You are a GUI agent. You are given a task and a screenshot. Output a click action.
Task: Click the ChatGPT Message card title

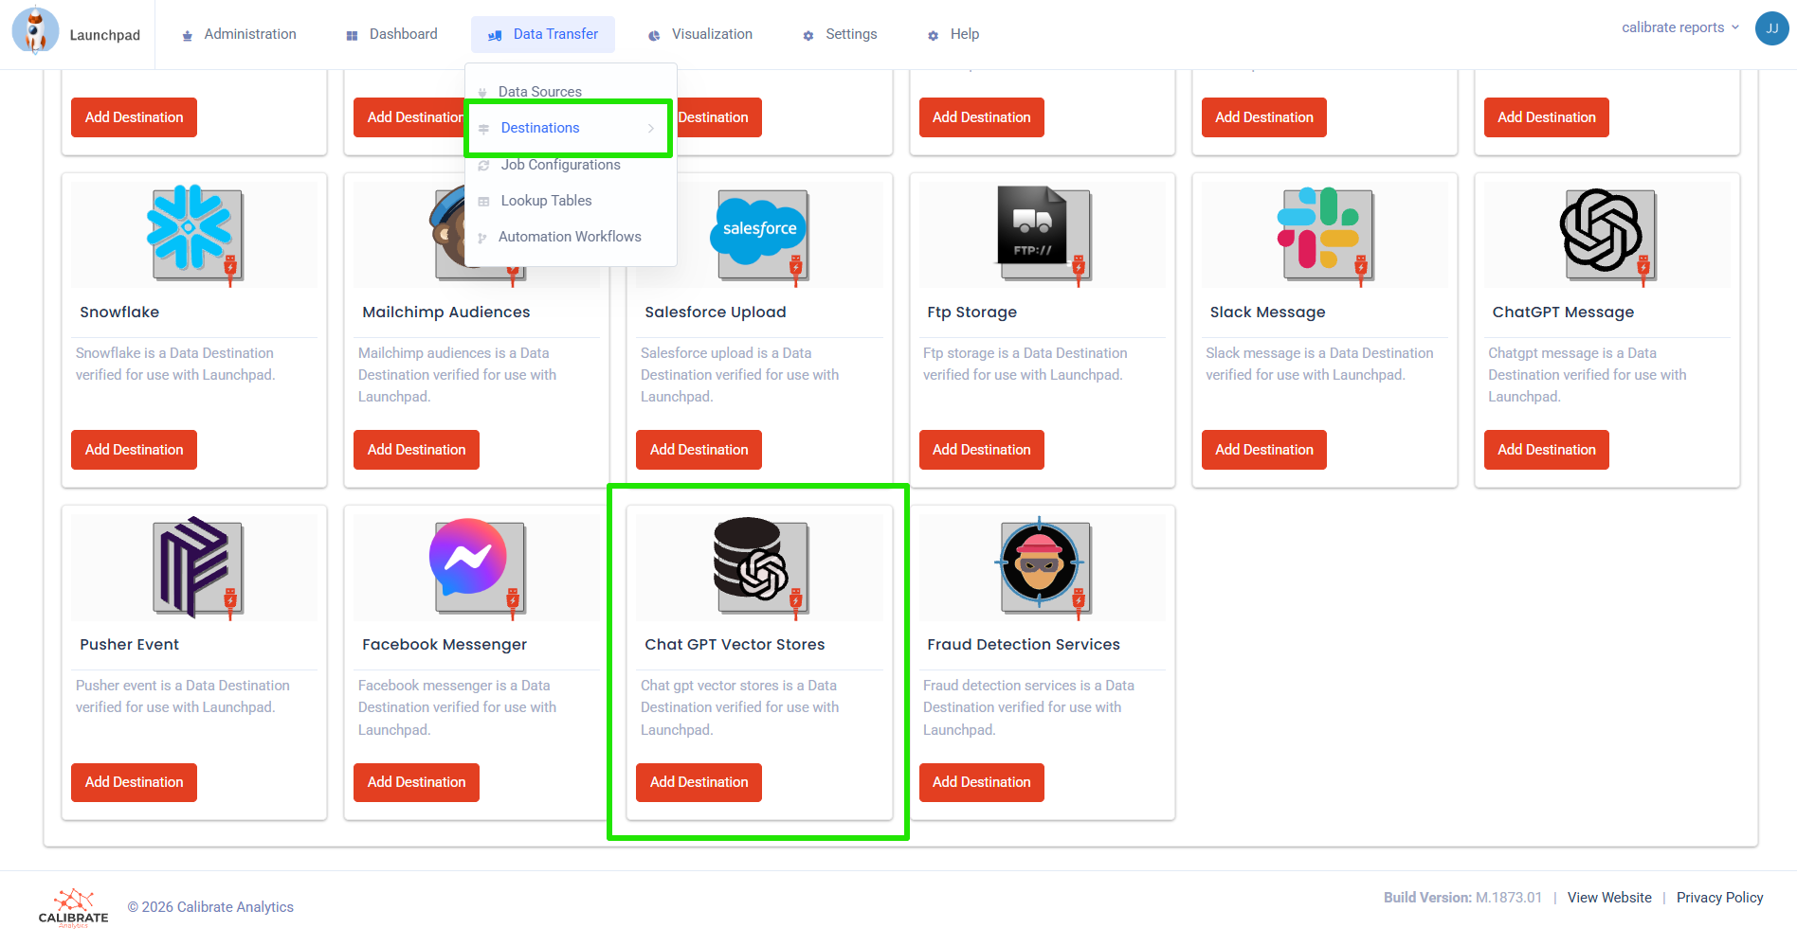click(x=1563, y=312)
